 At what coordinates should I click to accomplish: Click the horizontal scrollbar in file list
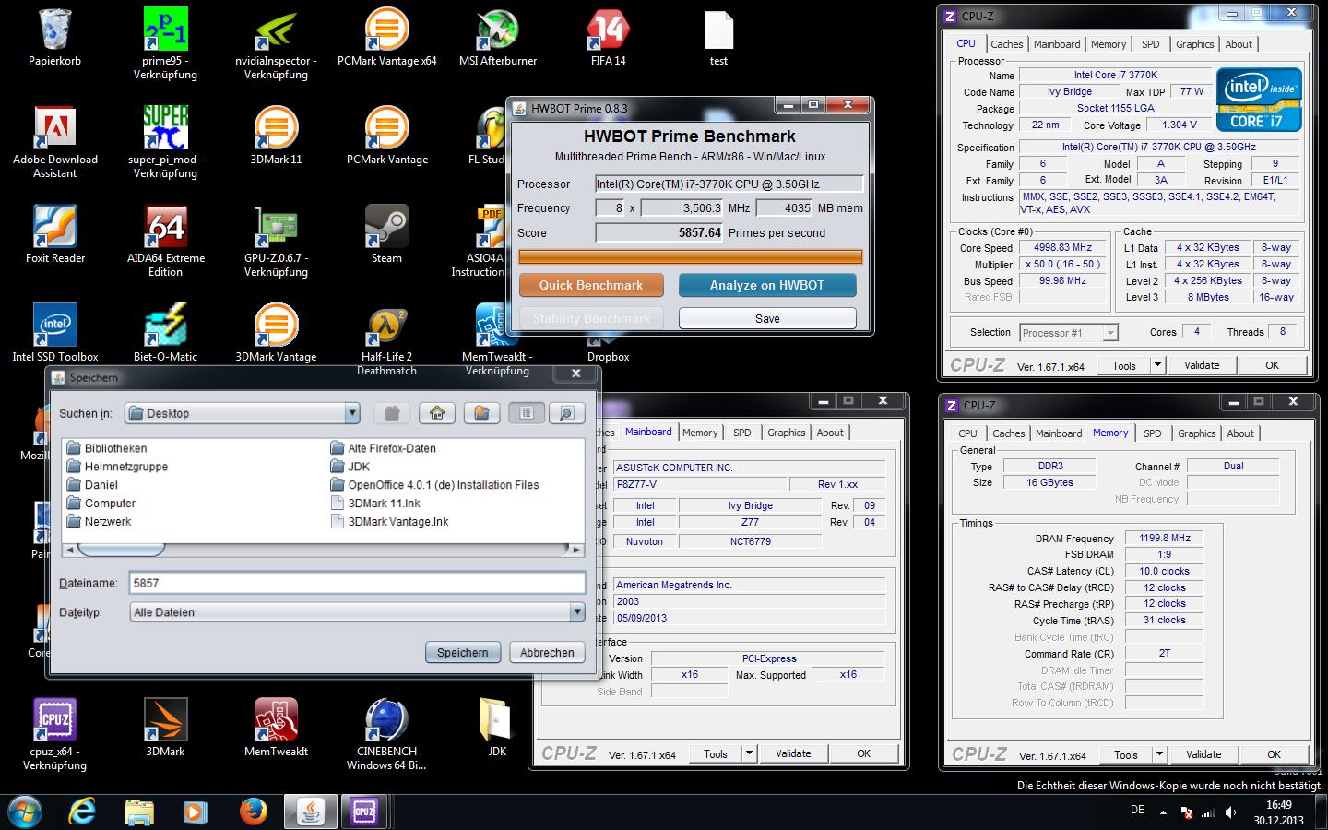[x=122, y=550]
